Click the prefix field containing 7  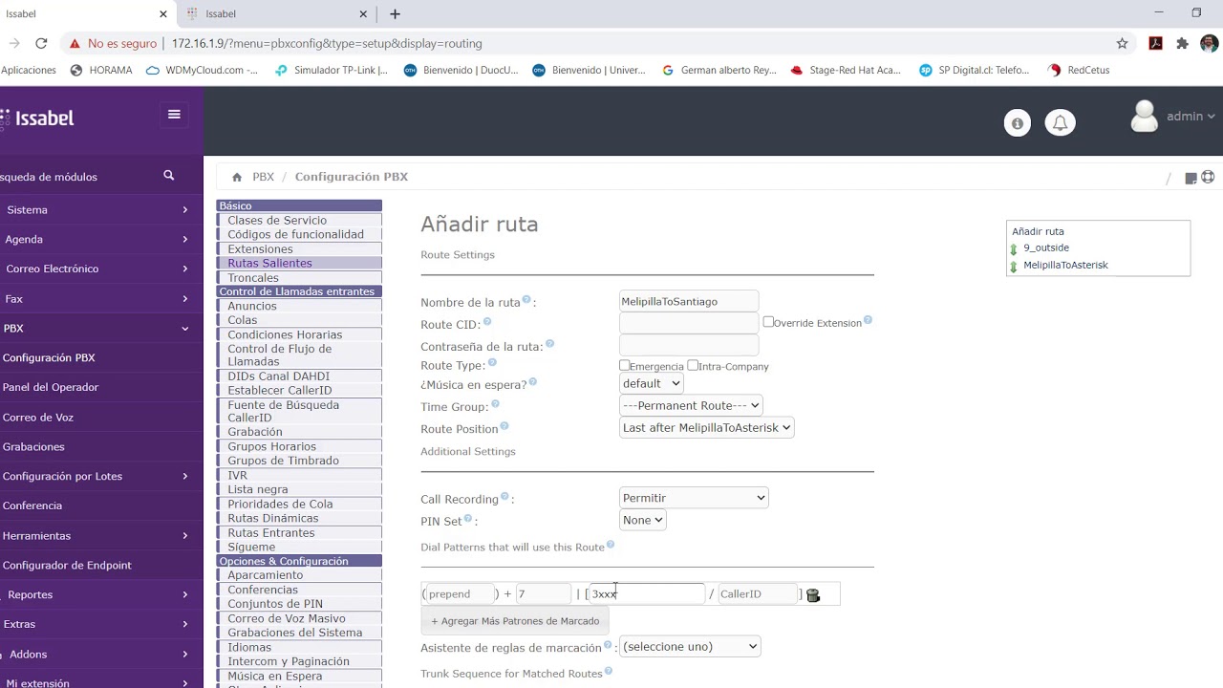(x=543, y=594)
